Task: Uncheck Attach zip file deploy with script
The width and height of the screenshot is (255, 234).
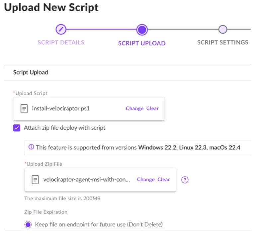Action: pos(17,128)
